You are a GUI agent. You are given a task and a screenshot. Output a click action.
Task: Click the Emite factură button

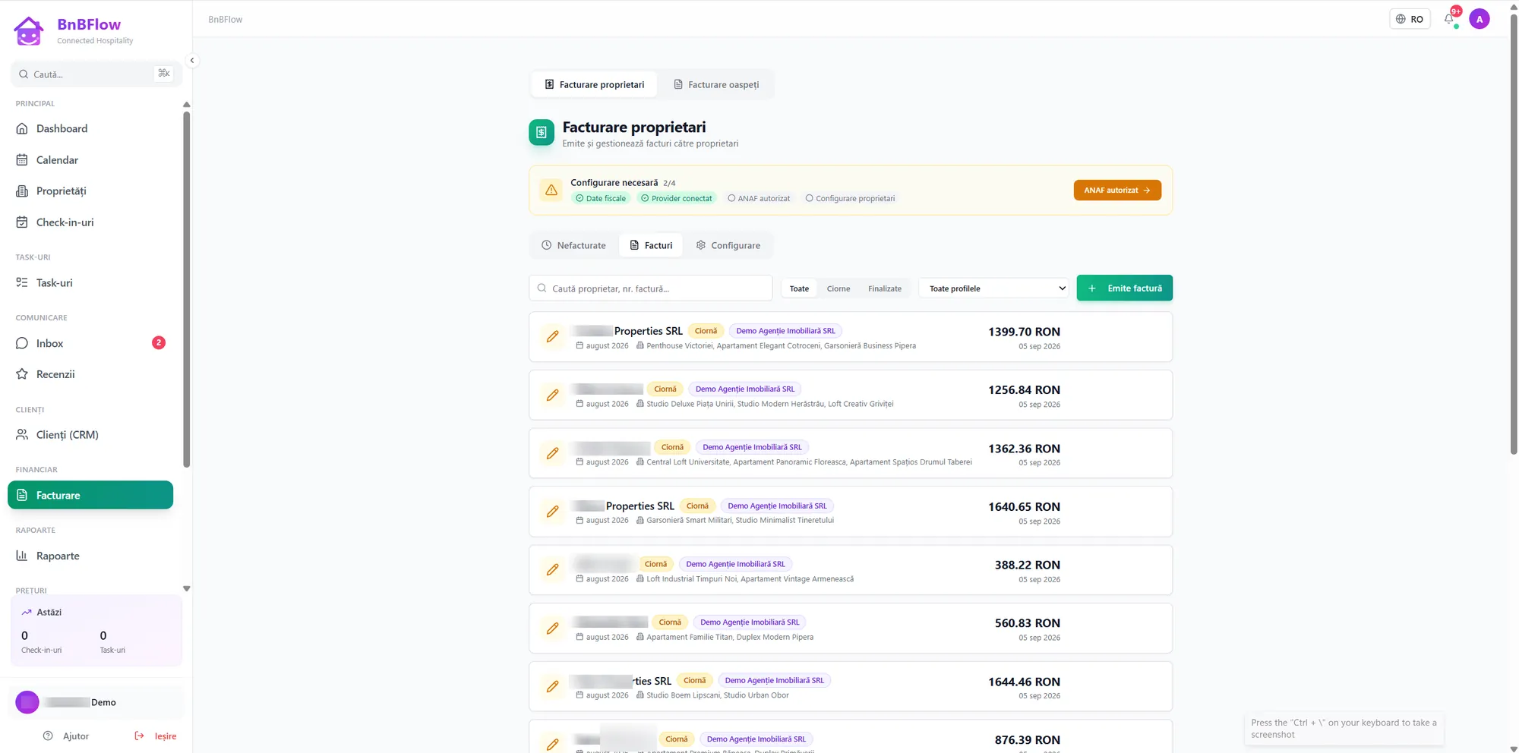pyautogui.click(x=1124, y=288)
